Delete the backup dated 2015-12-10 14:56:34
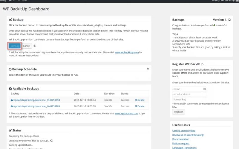The height and width of the screenshot is (149, 239). [x=140, y=100]
